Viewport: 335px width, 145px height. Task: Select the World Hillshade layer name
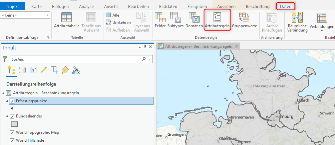point(30,140)
